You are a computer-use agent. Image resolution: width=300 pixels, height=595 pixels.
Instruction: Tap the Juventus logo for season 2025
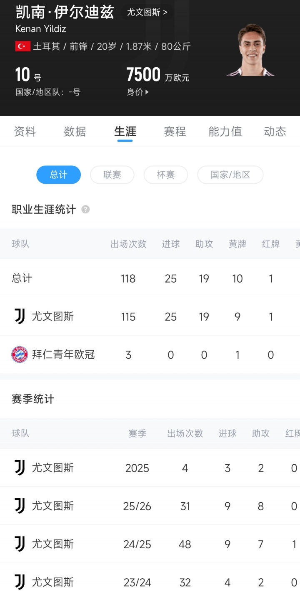tap(20, 468)
